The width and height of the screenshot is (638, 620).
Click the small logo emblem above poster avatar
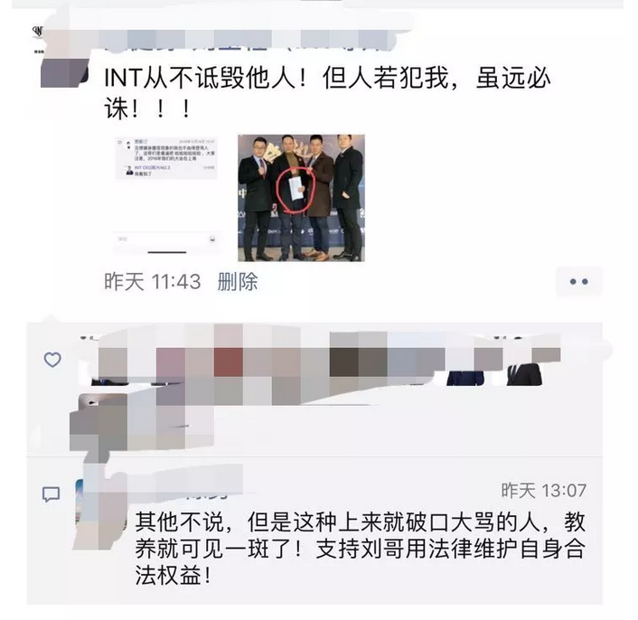(39, 32)
